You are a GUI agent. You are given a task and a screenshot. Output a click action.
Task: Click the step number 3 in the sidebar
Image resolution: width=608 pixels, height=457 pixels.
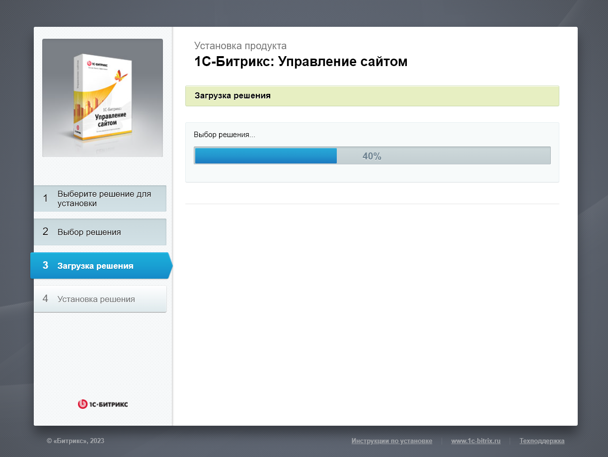[x=45, y=266]
